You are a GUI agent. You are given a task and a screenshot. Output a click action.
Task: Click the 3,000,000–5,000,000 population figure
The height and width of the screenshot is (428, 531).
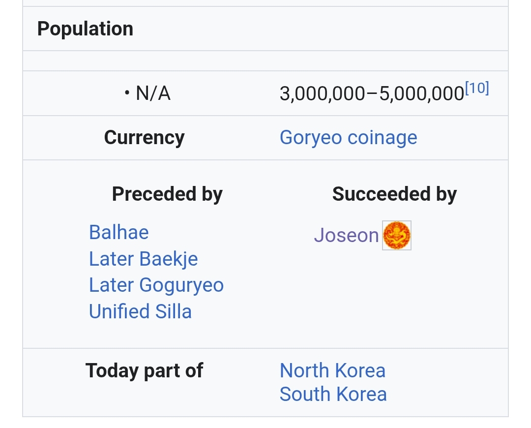372,93
